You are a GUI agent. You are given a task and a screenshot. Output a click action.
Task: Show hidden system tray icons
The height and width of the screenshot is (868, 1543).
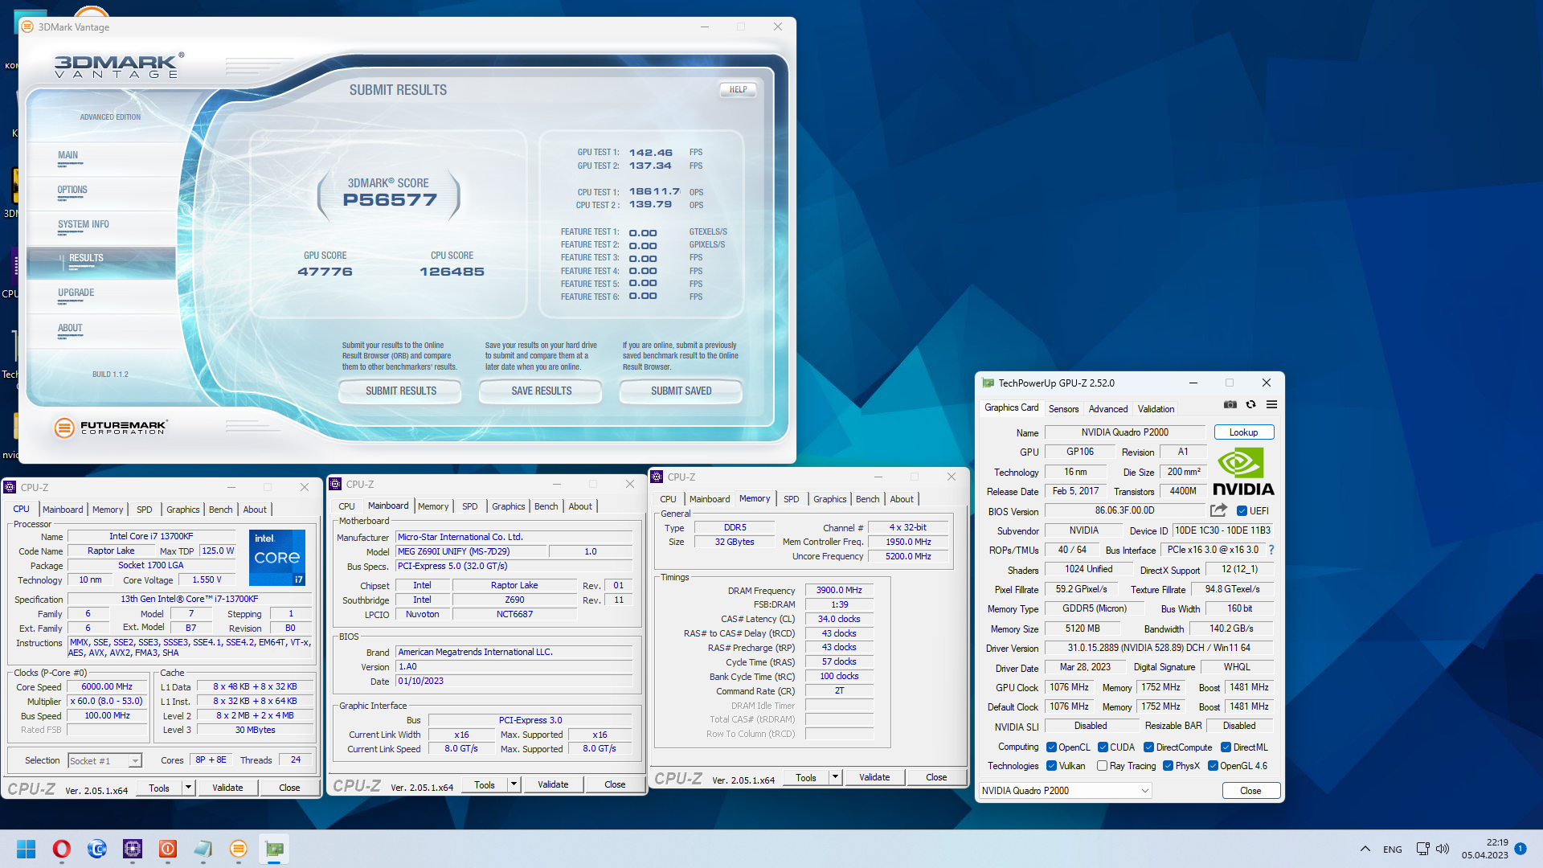coord(1365,849)
